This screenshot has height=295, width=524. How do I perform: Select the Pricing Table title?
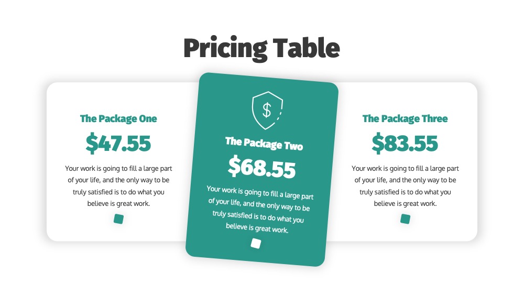click(x=261, y=48)
